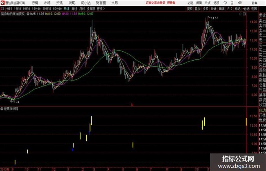The height and width of the screenshot is (171, 266).
Task: Open the 公式 menu
Action: [207, 3]
